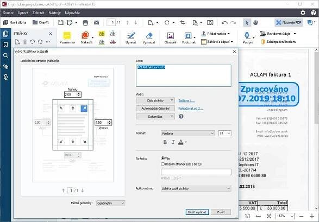Open the pages panel in the sidebar
The height and width of the screenshot is (222, 319).
[5, 34]
